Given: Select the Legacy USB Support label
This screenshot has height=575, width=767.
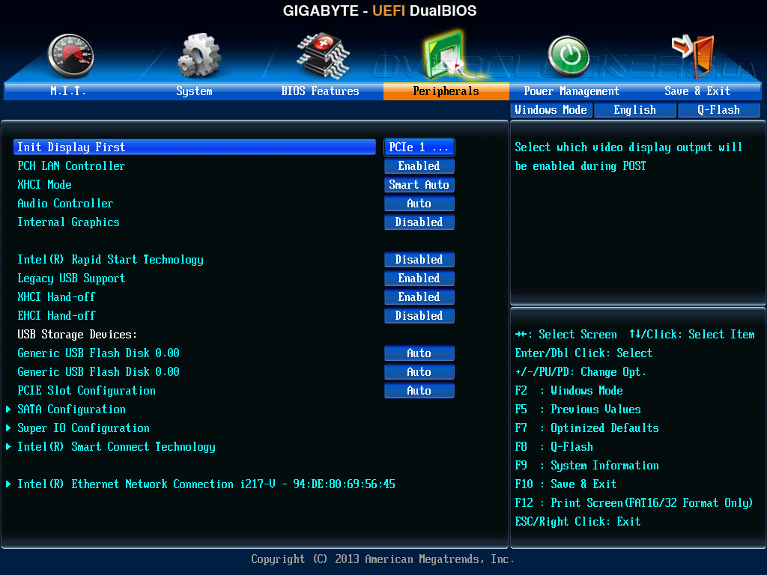Looking at the screenshot, I should (71, 279).
